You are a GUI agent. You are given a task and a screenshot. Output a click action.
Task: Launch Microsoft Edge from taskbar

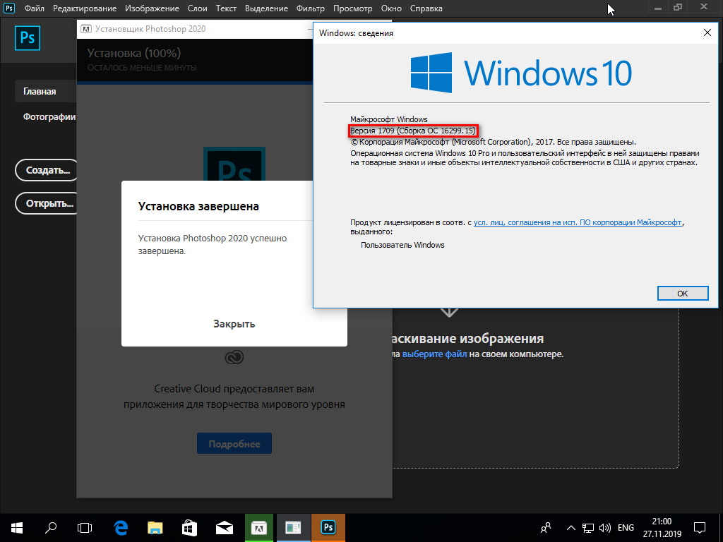(121, 528)
